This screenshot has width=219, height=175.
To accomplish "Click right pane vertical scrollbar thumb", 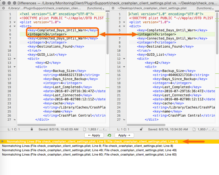I will pos(217,33).
